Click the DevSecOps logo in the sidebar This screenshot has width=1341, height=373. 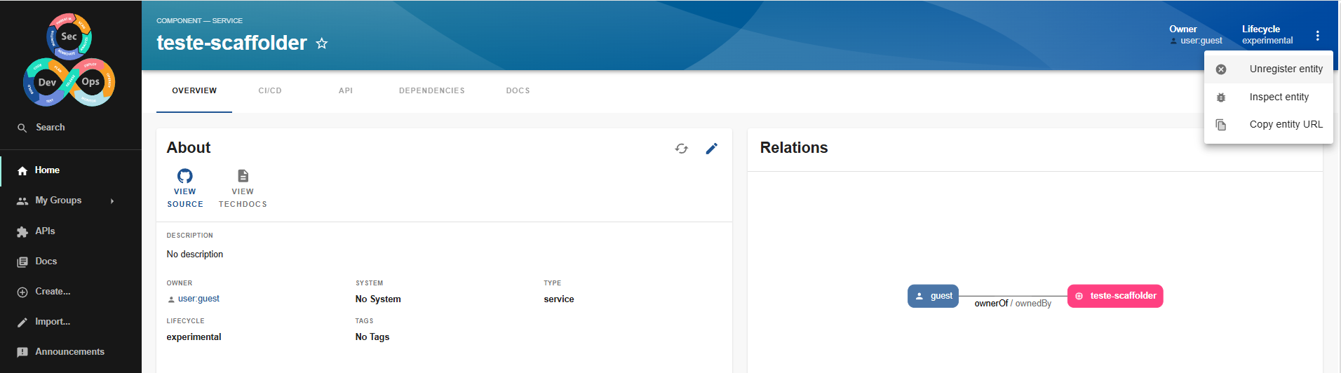coord(69,60)
